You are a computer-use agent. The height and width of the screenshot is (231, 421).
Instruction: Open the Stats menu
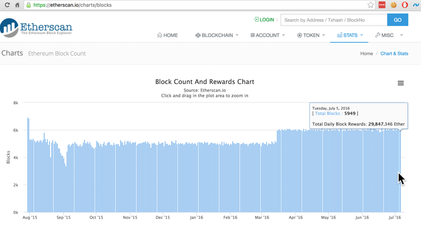[350, 35]
